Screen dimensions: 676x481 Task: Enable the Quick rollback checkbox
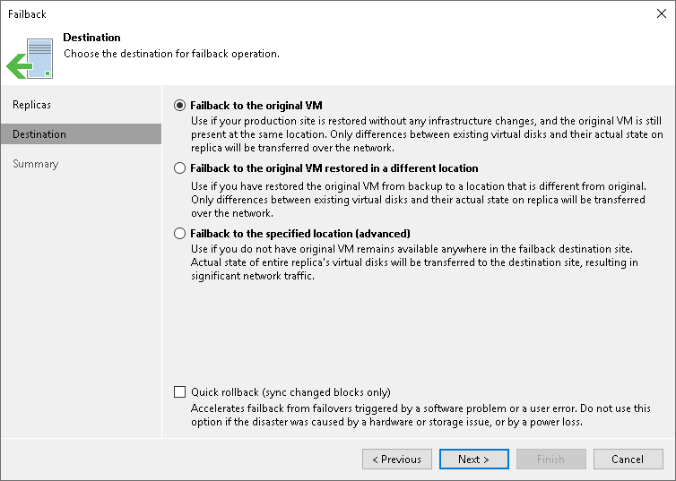[180, 392]
